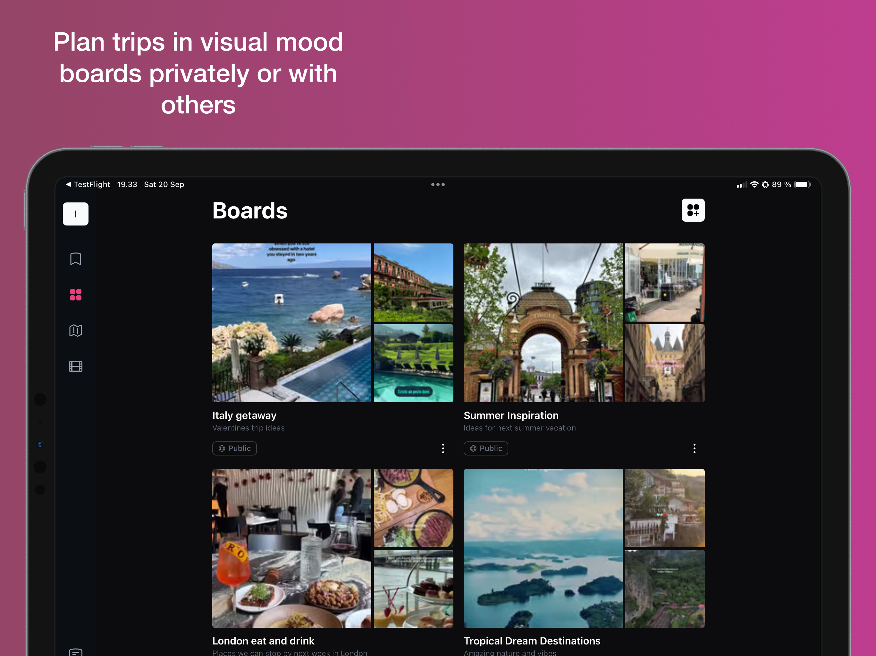The height and width of the screenshot is (656, 876).
Task: Click the Boards page heading
Action: pyautogui.click(x=250, y=210)
